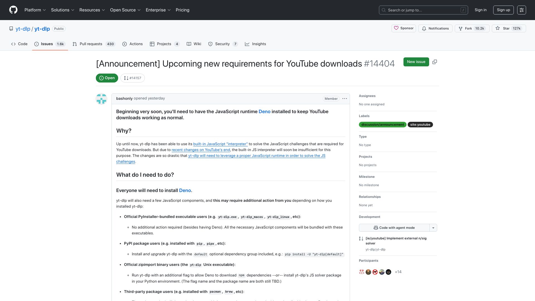The height and width of the screenshot is (301, 535).
Task: Expand the Open Source dropdown menu
Action: [125, 10]
